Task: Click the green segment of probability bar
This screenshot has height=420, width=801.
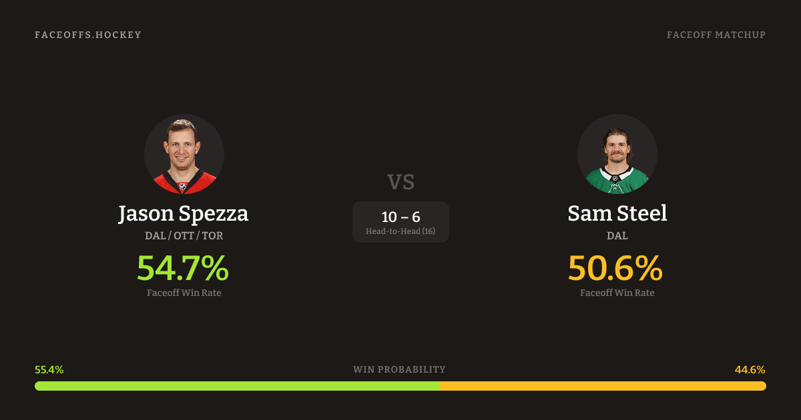Action: (x=237, y=386)
